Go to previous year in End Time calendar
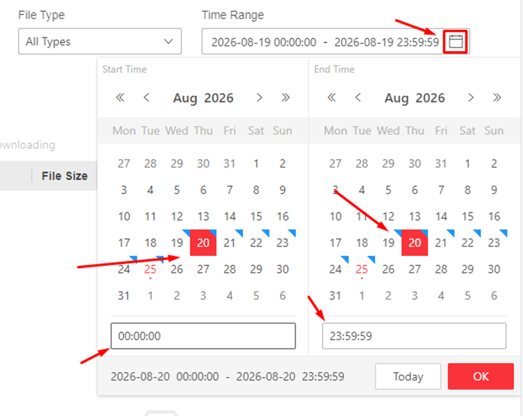The image size is (523, 416). coord(332,98)
